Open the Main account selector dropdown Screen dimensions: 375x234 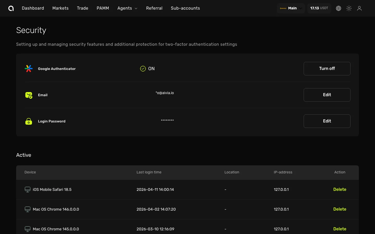pos(291,8)
